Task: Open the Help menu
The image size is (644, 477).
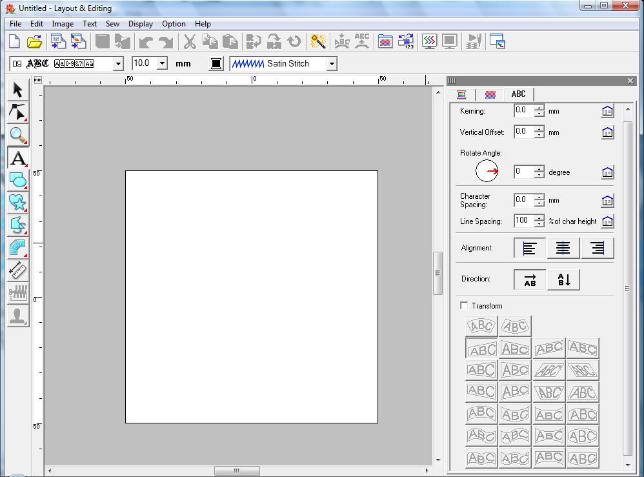Action: click(203, 24)
